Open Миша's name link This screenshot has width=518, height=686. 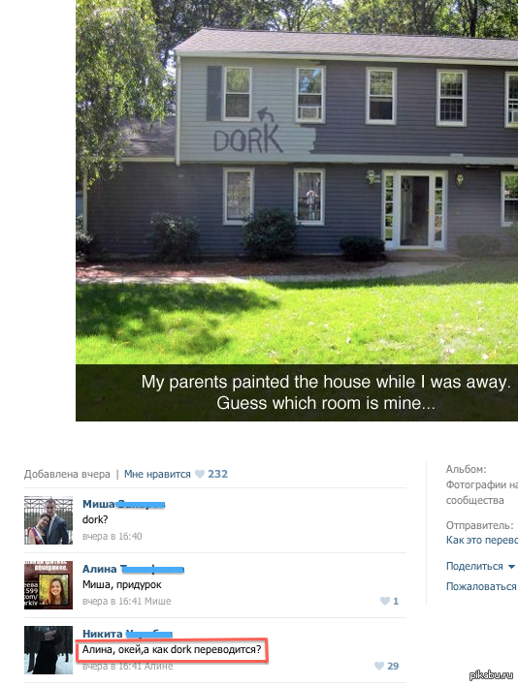(x=123, y=504)
